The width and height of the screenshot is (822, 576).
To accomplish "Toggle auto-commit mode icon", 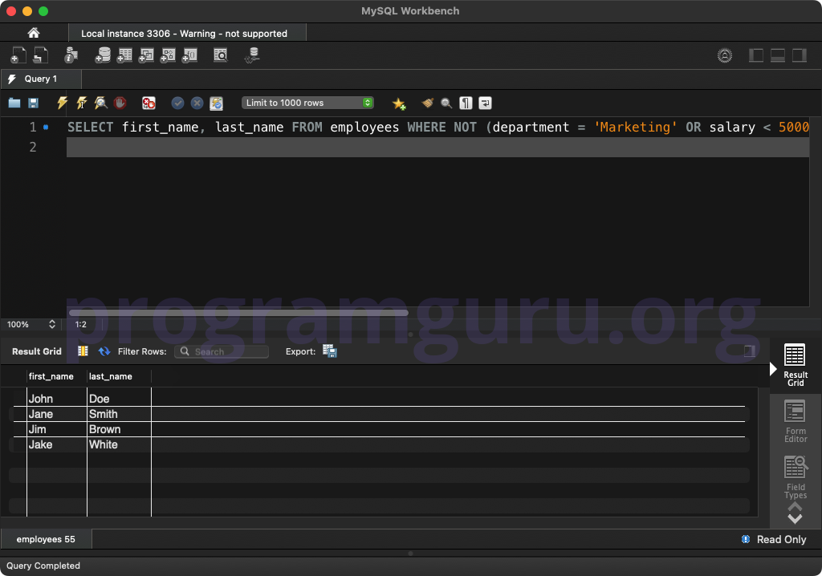I will pyautogui.click(x=217, y=103).
